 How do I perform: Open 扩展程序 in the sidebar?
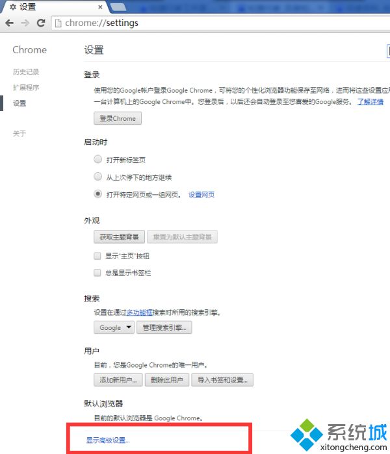[x=26, y=88]
